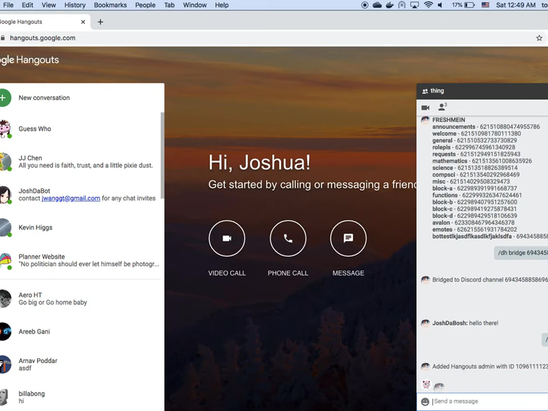The height and width of the screenshot is (411, 548).
Task: Close the Google Hangouts tab
Action: tap(83, 22)
